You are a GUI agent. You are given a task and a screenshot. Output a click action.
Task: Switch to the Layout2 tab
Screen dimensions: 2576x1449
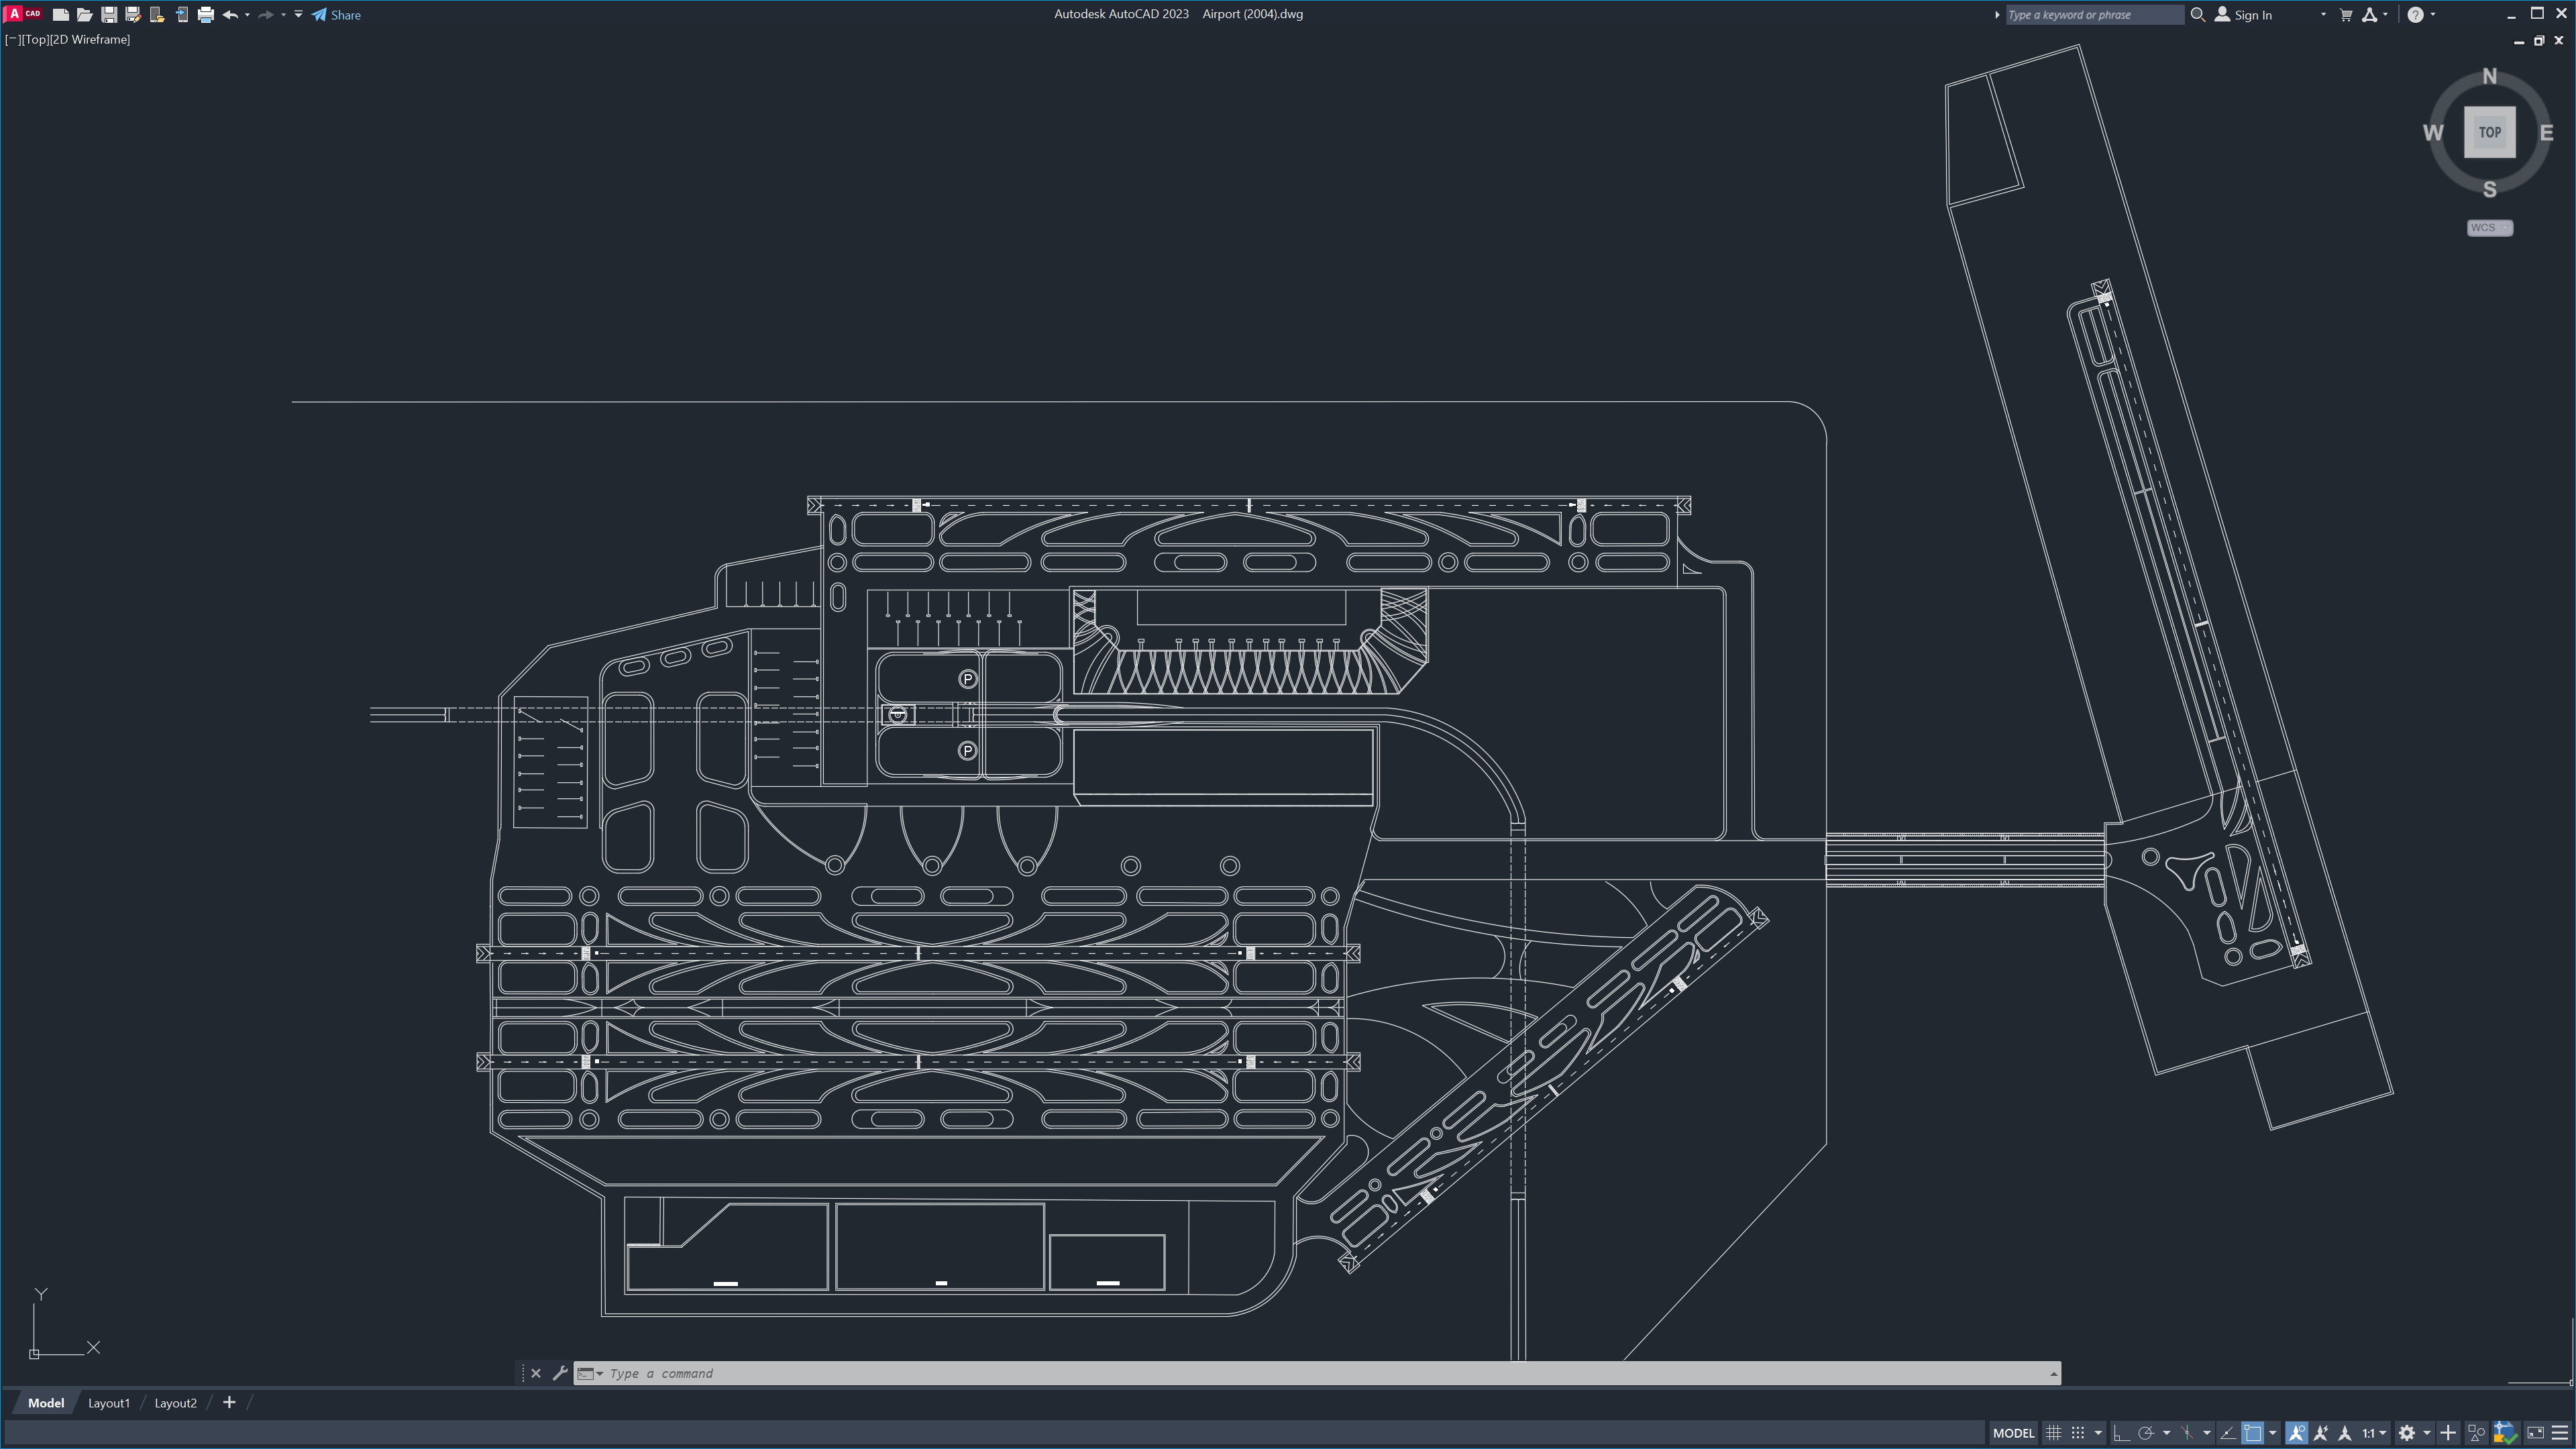tap(175, 1403)
